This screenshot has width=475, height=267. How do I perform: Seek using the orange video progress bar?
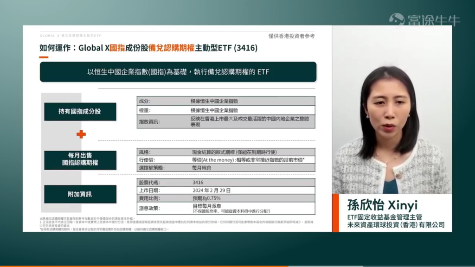pyautogui.click(x=144, y=266)
